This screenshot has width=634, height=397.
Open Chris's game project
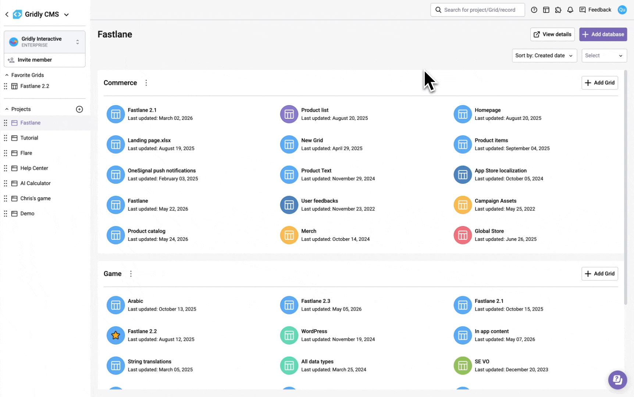coord(35,198)
